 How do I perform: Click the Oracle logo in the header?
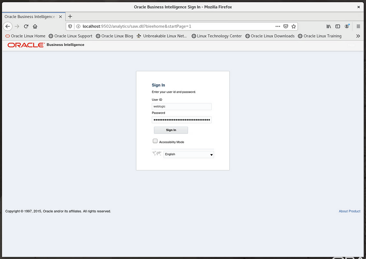coord(26,45)
